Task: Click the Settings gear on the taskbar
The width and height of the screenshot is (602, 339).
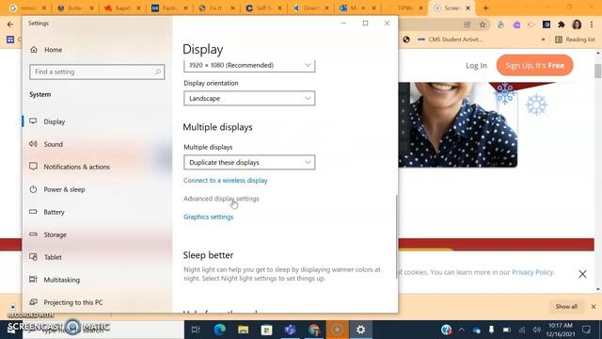Action: [360, 330]
